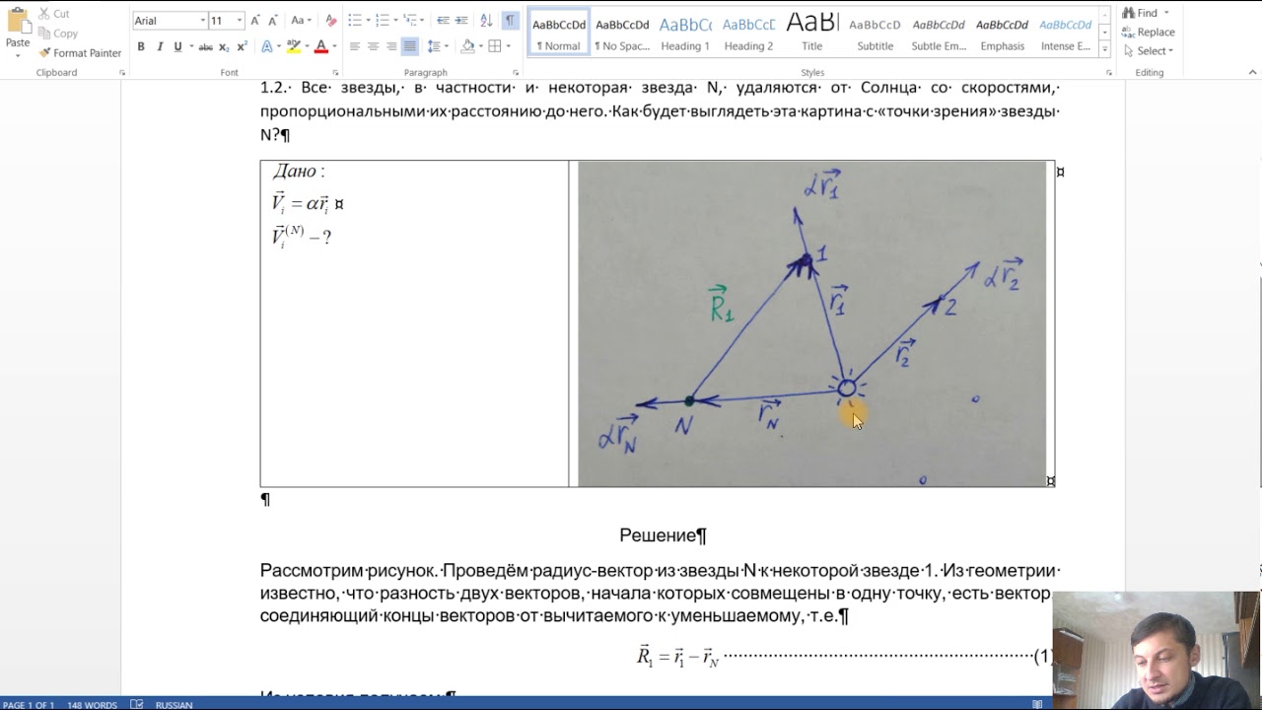1262x710 pixels.
Task: Activate the Format Painter brush
Action: pyautogui.click(x=80, y=53)
